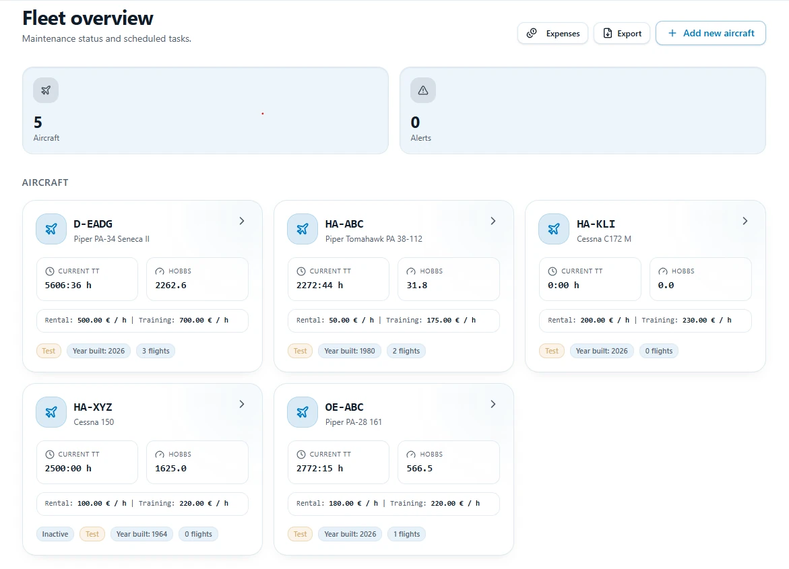Click the 2500:00 h total time value
The width and height of the screenshot is (789, 569).
tap(68, 469)
